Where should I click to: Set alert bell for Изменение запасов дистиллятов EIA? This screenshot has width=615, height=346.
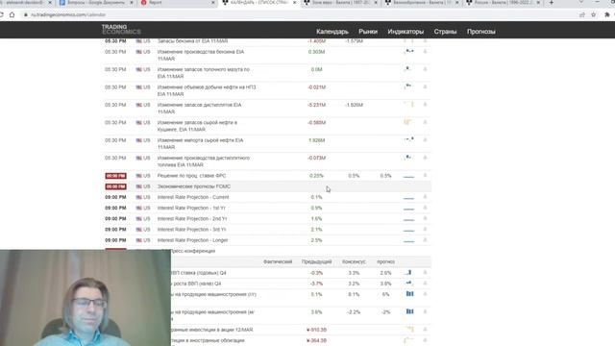425,105
